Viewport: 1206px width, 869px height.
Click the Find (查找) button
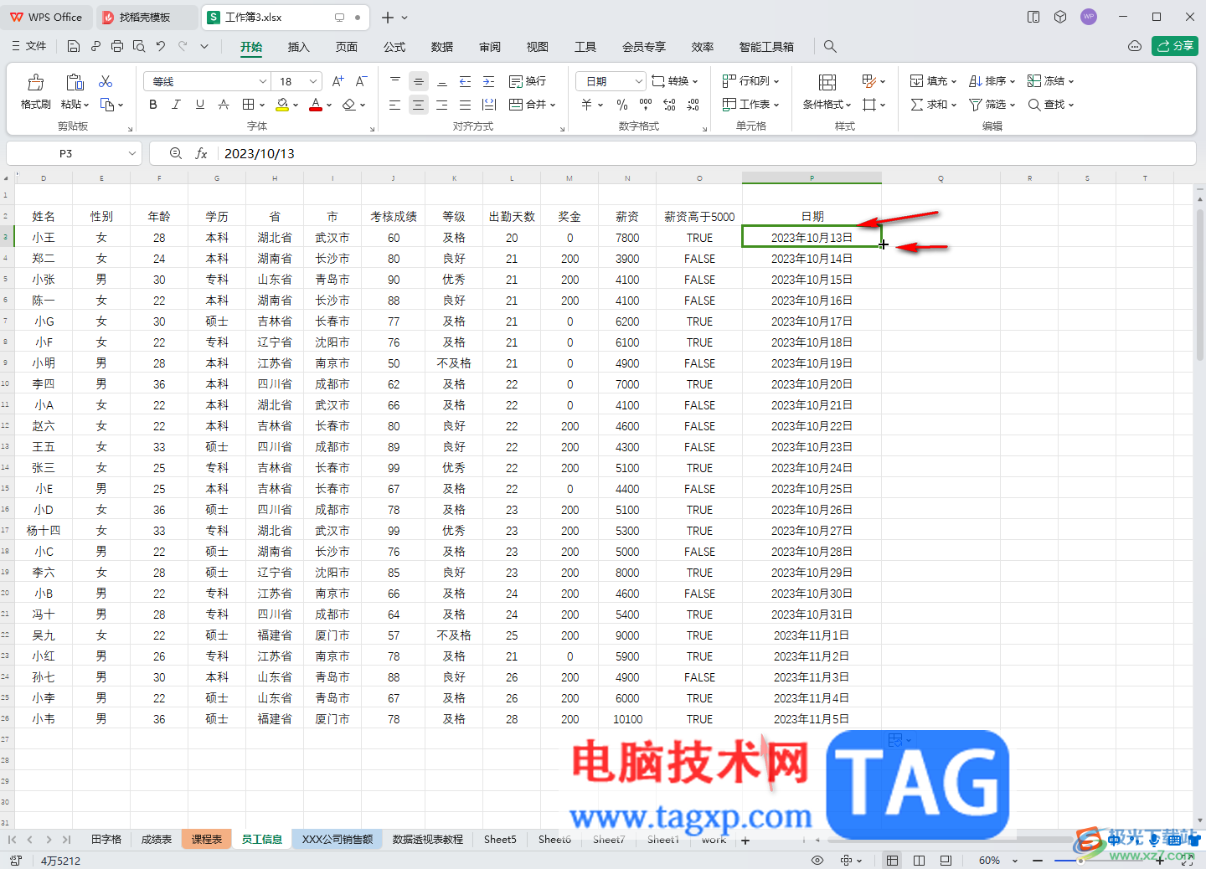click(1051, 105)
